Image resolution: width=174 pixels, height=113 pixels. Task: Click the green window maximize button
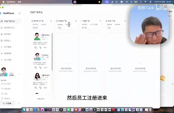tap(3, 7)
